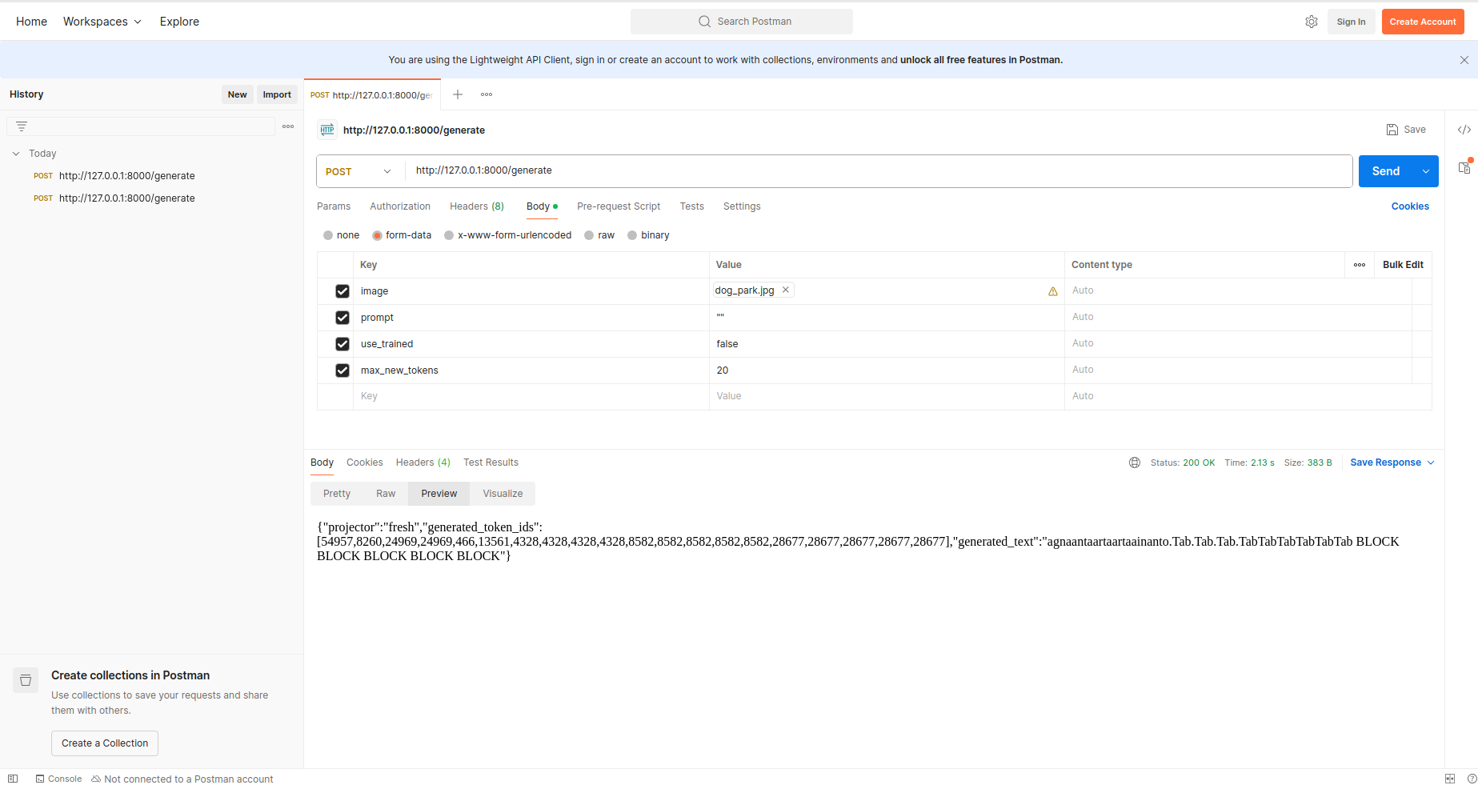
Task: Select the binary body type
Action: [x=632, y=235]
